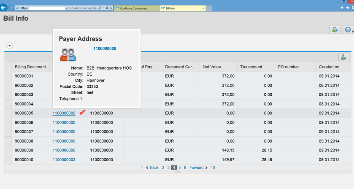Click Back in the paginator
Image resolution: width=354 pixels, height=189 pixels.
tap(152, 167)
